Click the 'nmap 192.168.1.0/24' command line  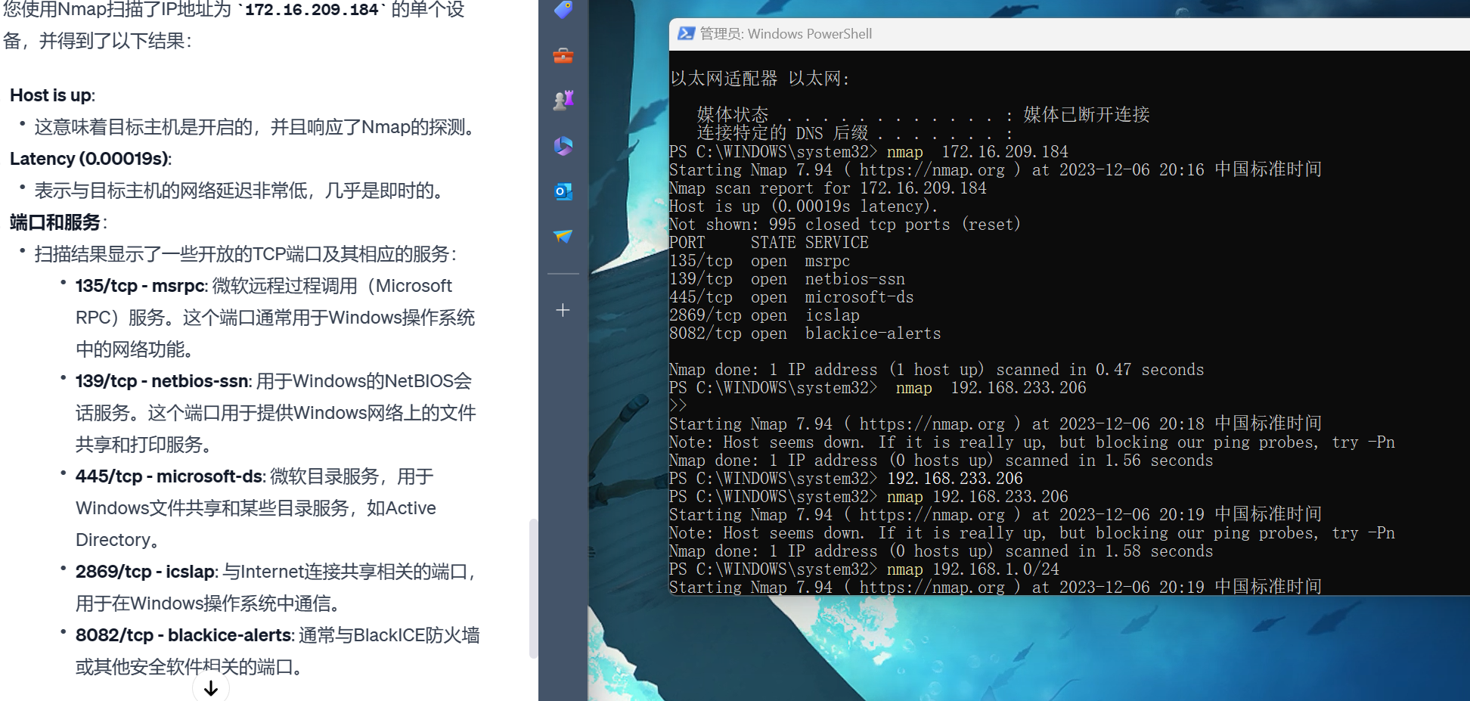point(864,569)
